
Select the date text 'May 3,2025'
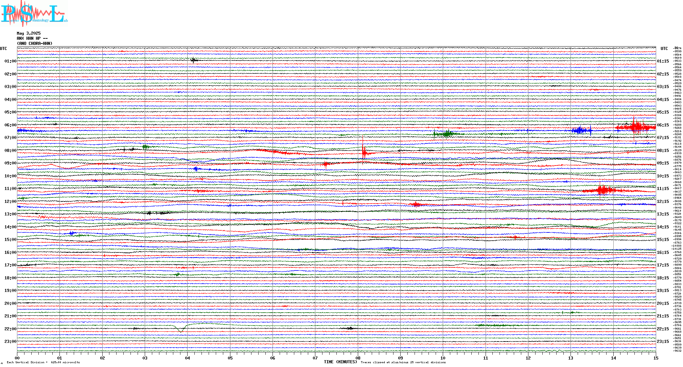[x=29, y=33]
